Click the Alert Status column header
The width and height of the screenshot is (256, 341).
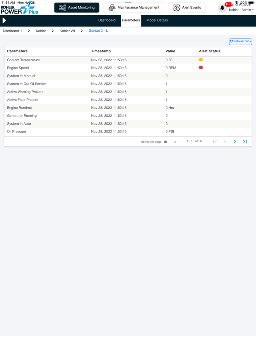coord(210,51)
